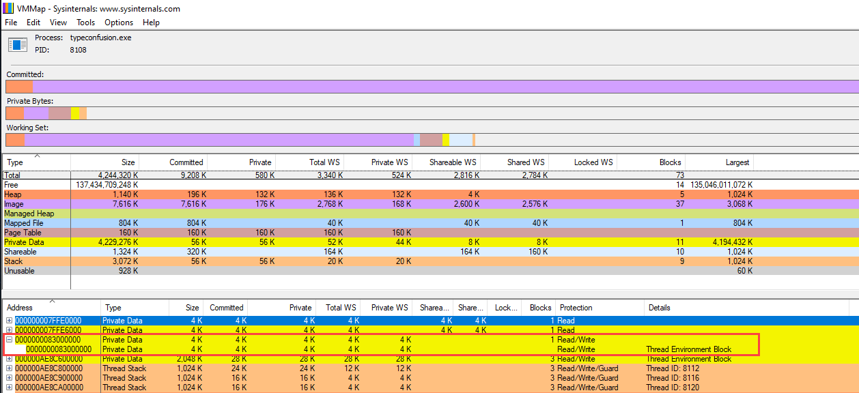Viewport: 859px width, 393px height.
Task: Sort summary table by Largest column
Action: pyautogui.click(x=719, y=162)
